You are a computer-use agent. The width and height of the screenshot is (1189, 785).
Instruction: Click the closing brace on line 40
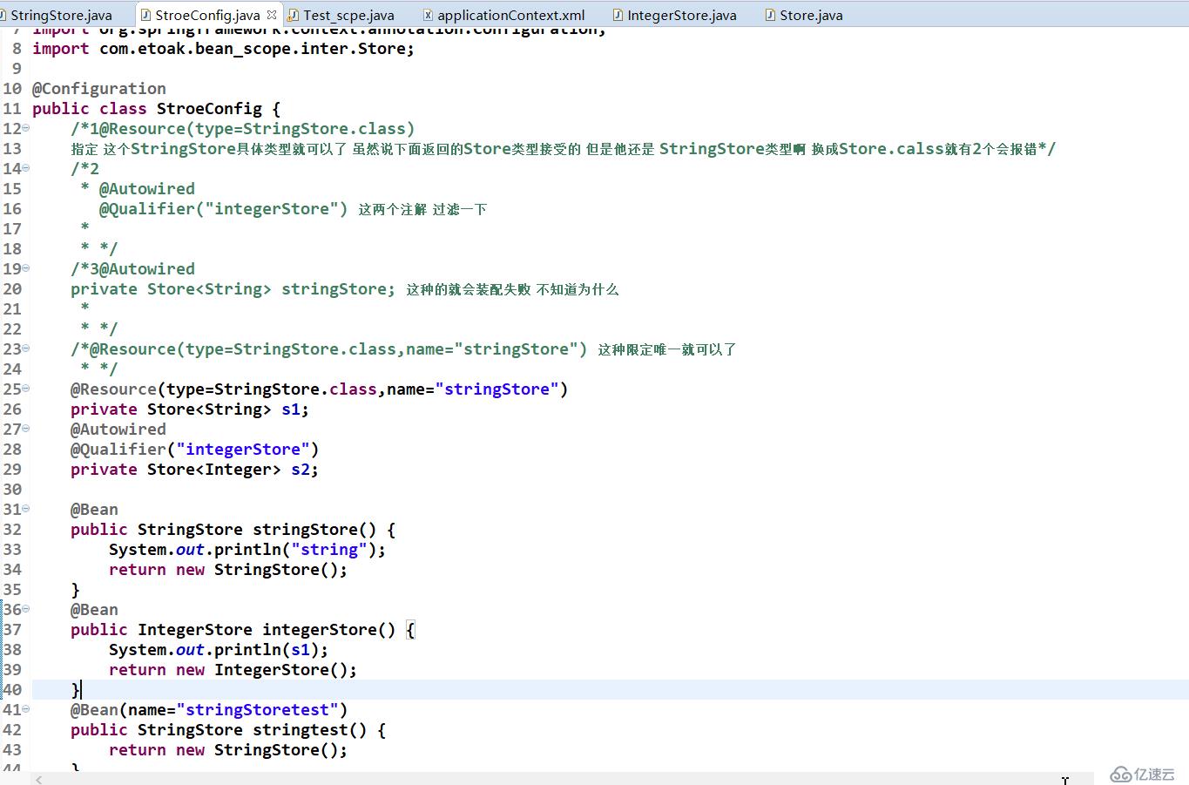click(75, 690)
